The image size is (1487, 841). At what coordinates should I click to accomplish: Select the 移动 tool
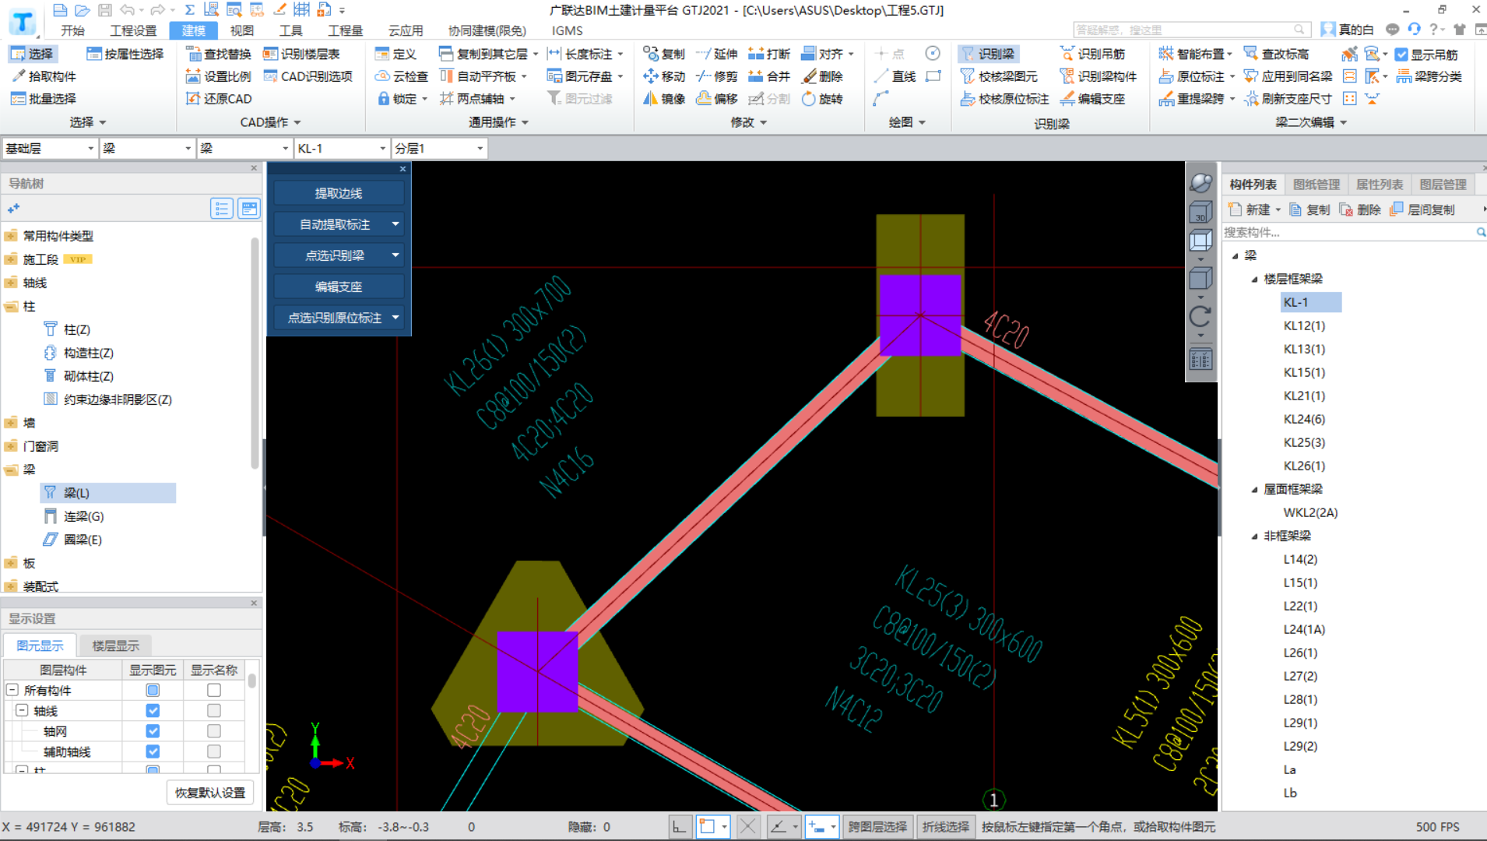[664, 76]
